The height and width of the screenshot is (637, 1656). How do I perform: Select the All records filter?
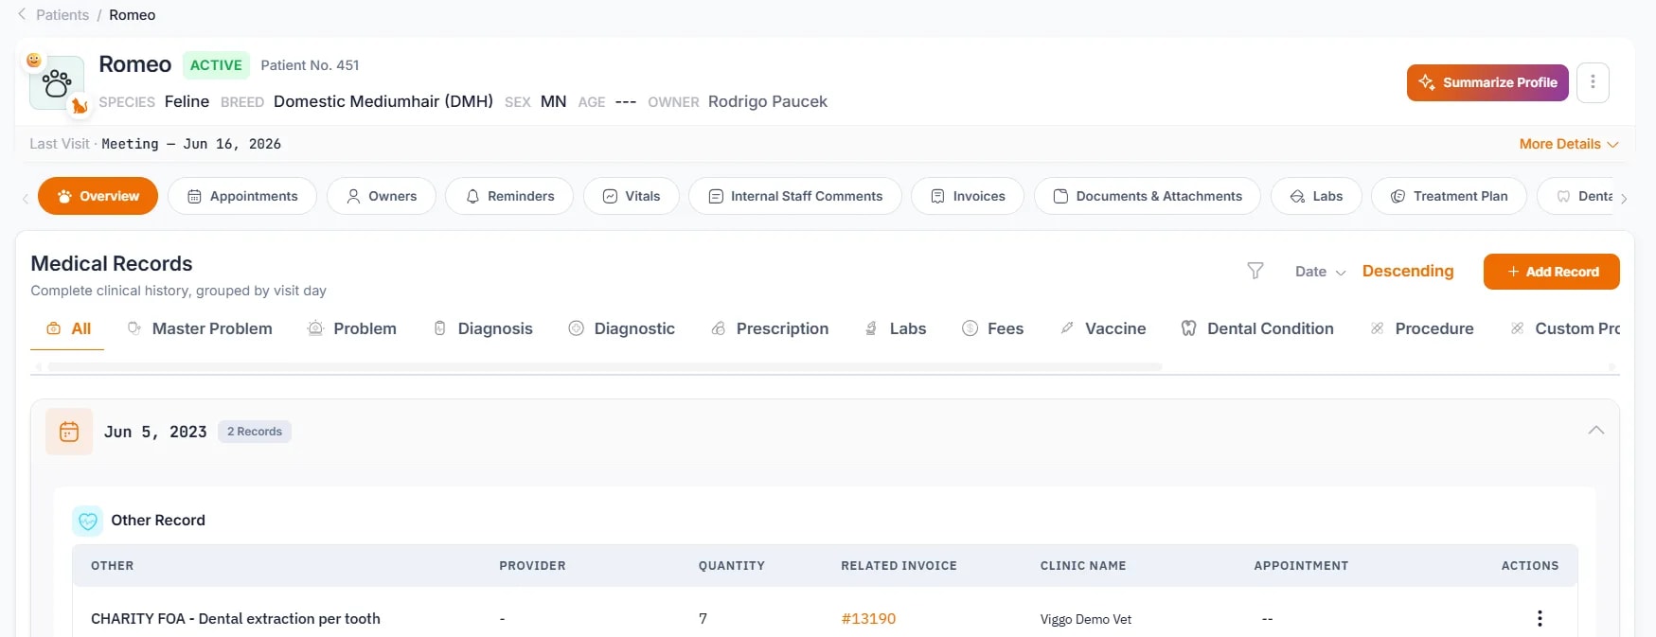point(68,328)
